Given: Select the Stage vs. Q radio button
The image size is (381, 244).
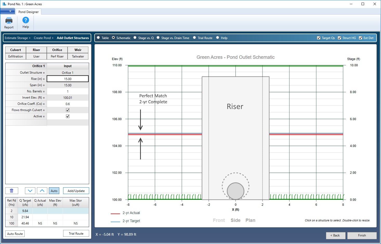Looking at the screenshot, I should coord(135,38).
